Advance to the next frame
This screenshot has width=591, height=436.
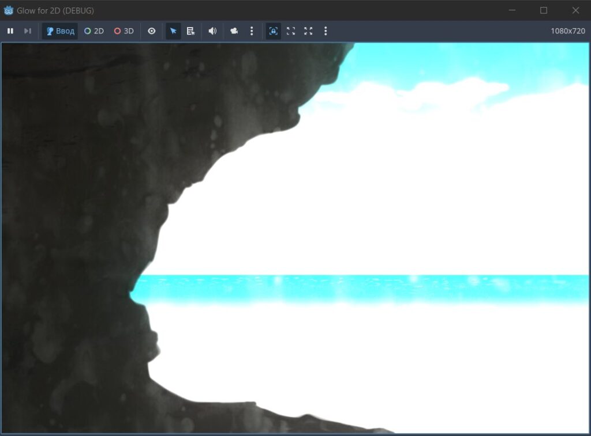[28, 31]
